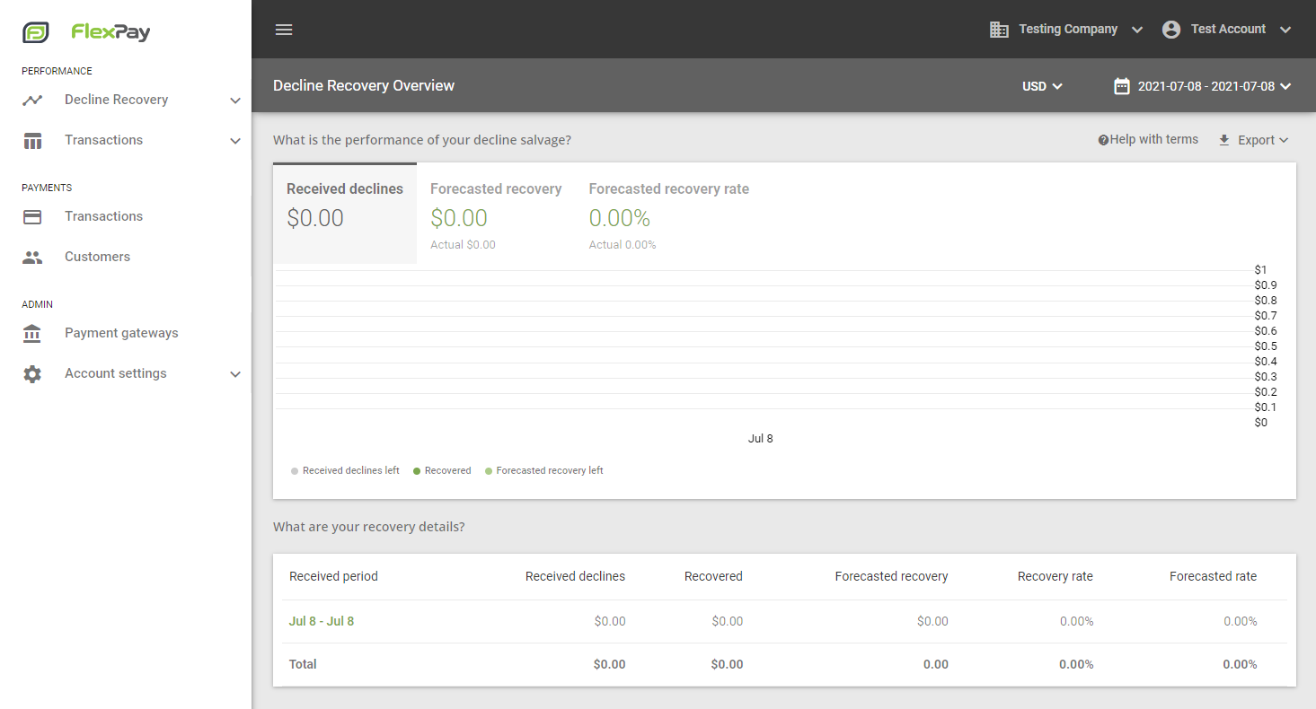Toggle the Received declines left legend item

click(x=345, y=470)
